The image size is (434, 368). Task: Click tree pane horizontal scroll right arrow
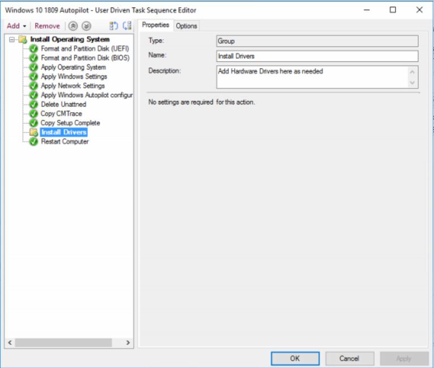[x=128, y=342]
